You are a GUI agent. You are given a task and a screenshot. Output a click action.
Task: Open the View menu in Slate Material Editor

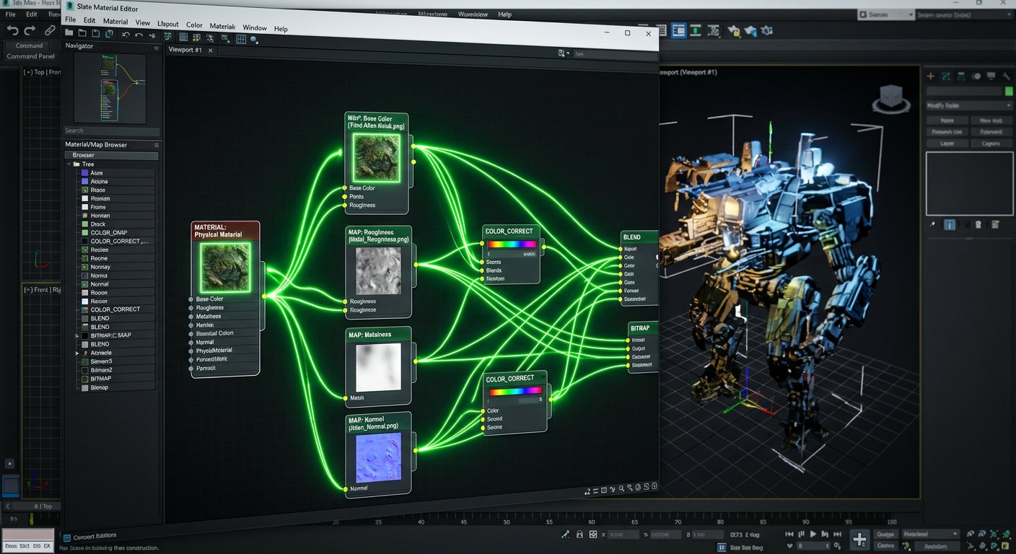click(142, 23)
